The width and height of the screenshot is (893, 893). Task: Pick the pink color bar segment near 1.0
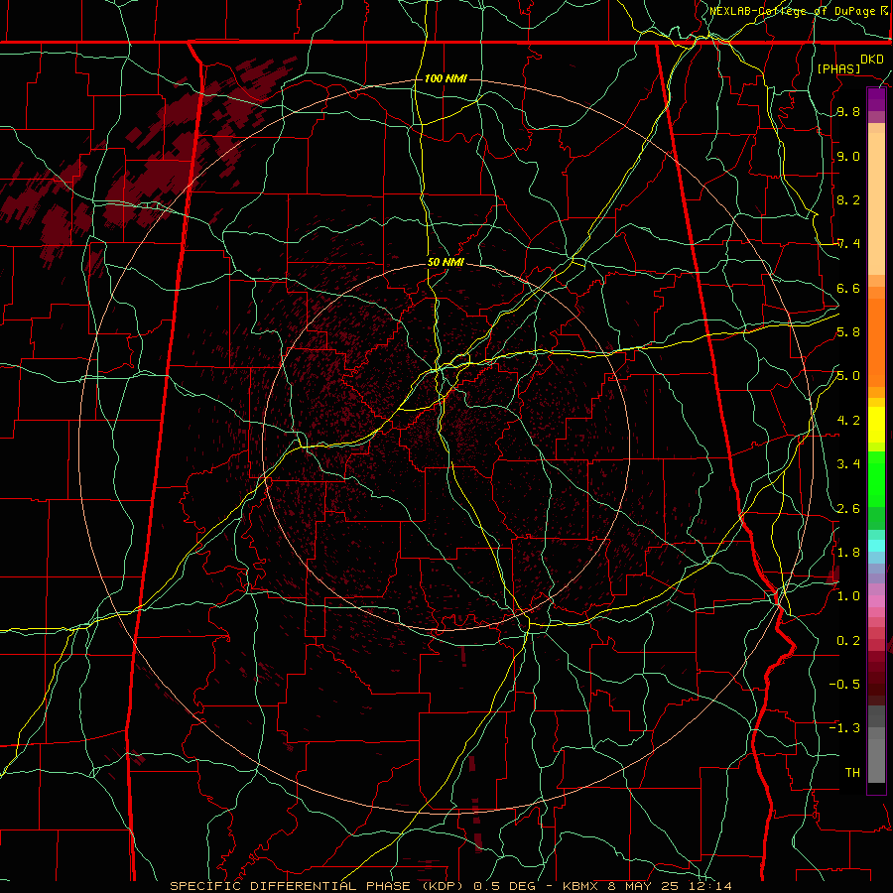[876, 601]
